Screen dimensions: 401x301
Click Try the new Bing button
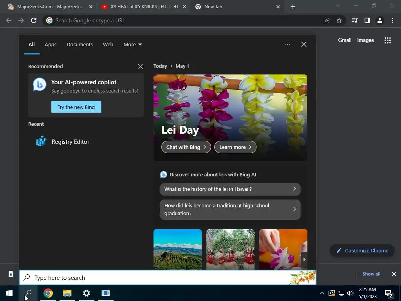tap(76, 107)
